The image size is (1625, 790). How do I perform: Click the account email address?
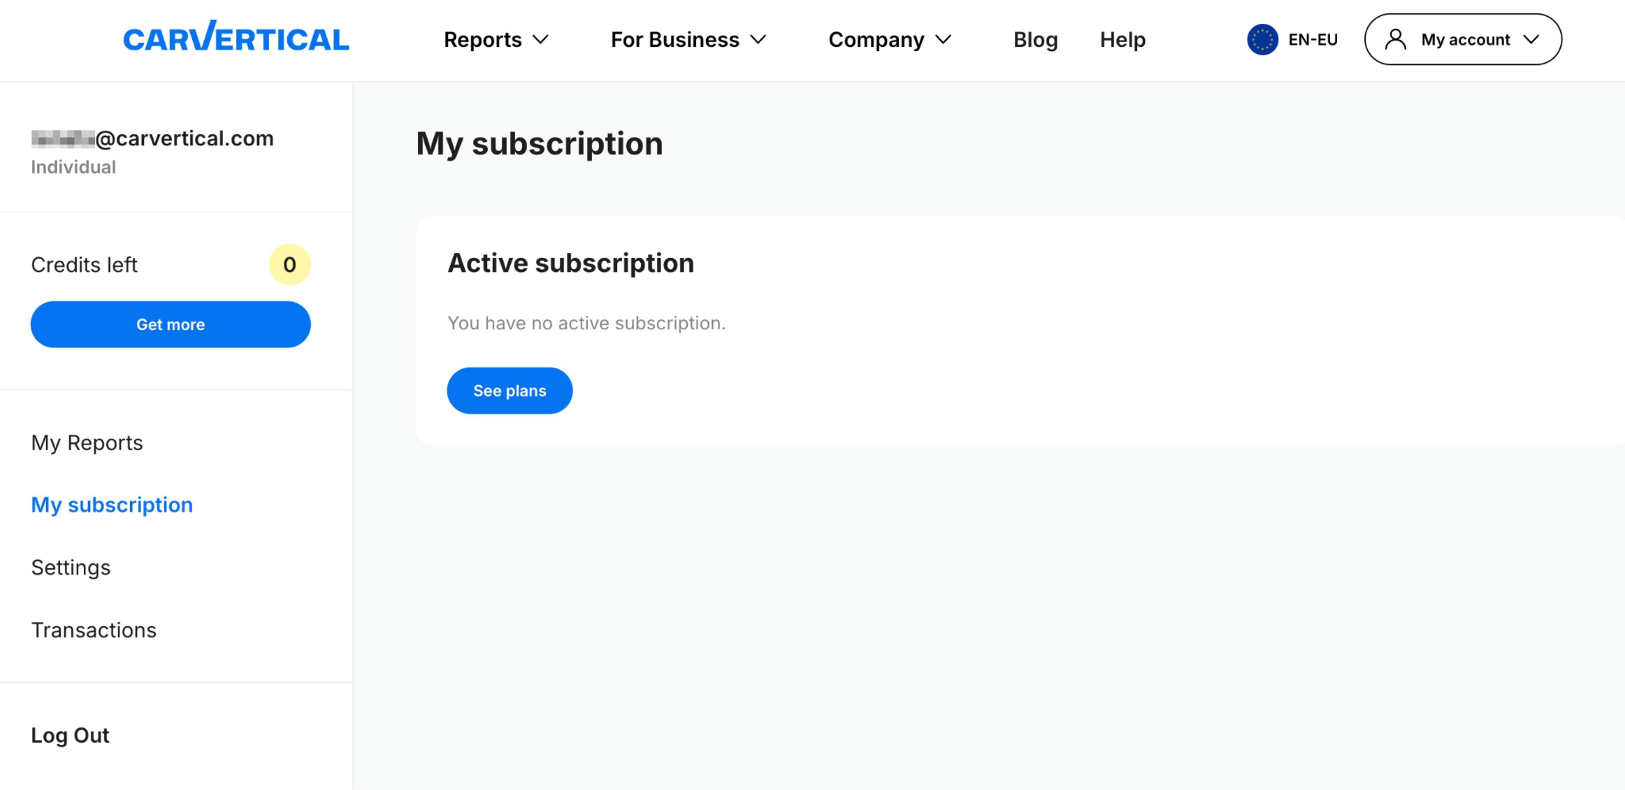[153, 138]
